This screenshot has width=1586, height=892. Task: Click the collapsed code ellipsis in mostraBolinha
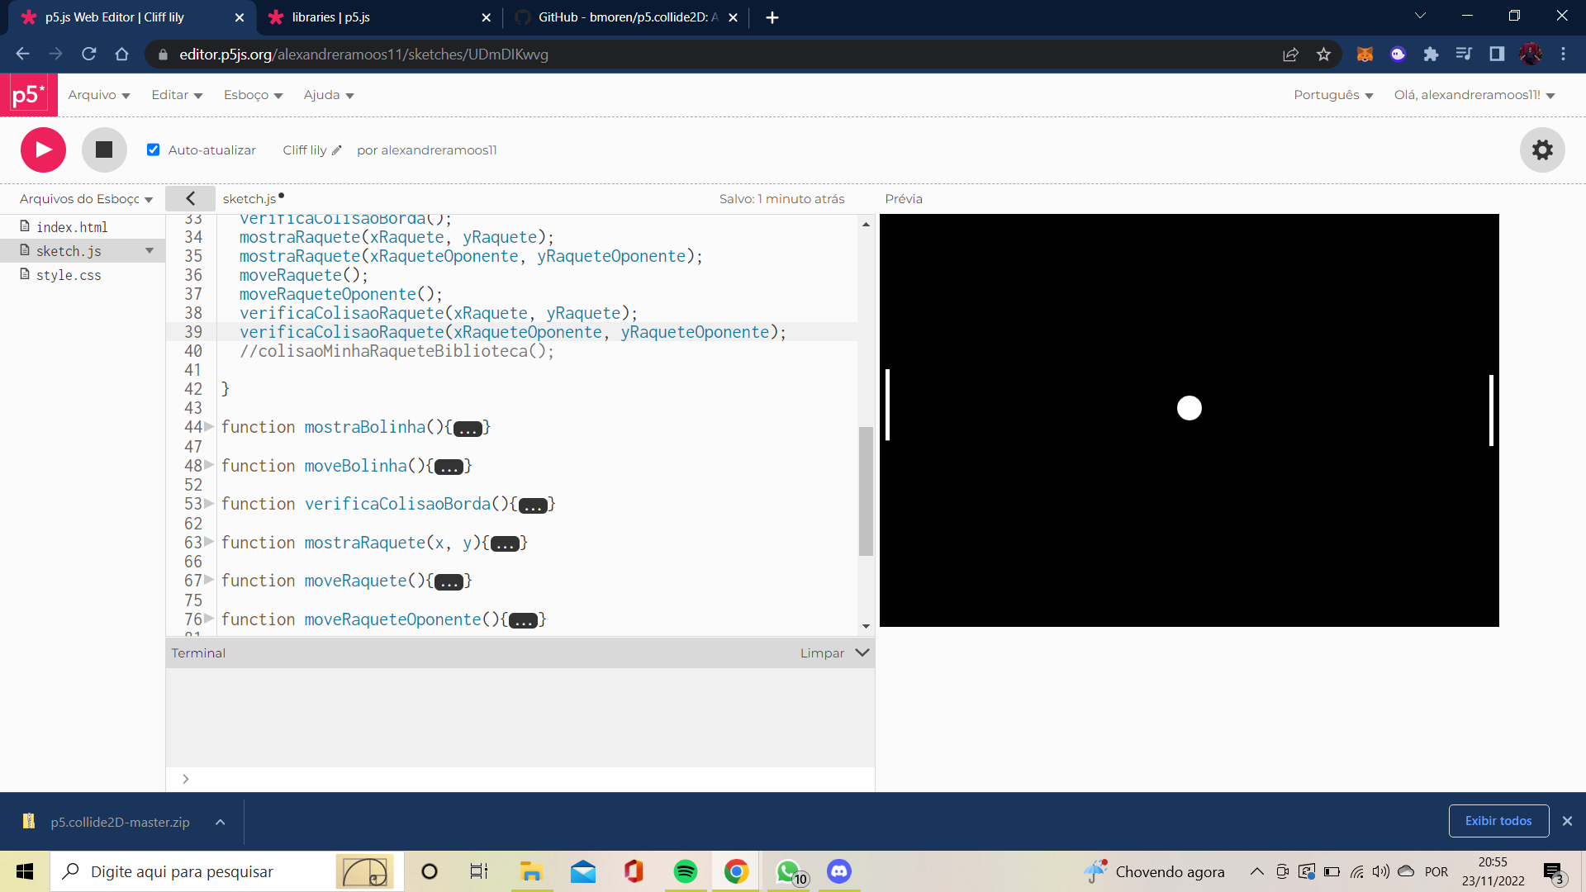468,429
